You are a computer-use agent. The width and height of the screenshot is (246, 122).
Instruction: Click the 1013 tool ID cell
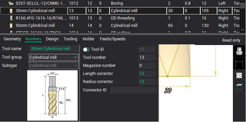click(74, 18)
